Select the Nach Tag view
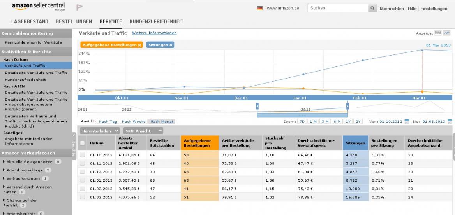Viewport: 455px width, 215px height. (108, 121)
